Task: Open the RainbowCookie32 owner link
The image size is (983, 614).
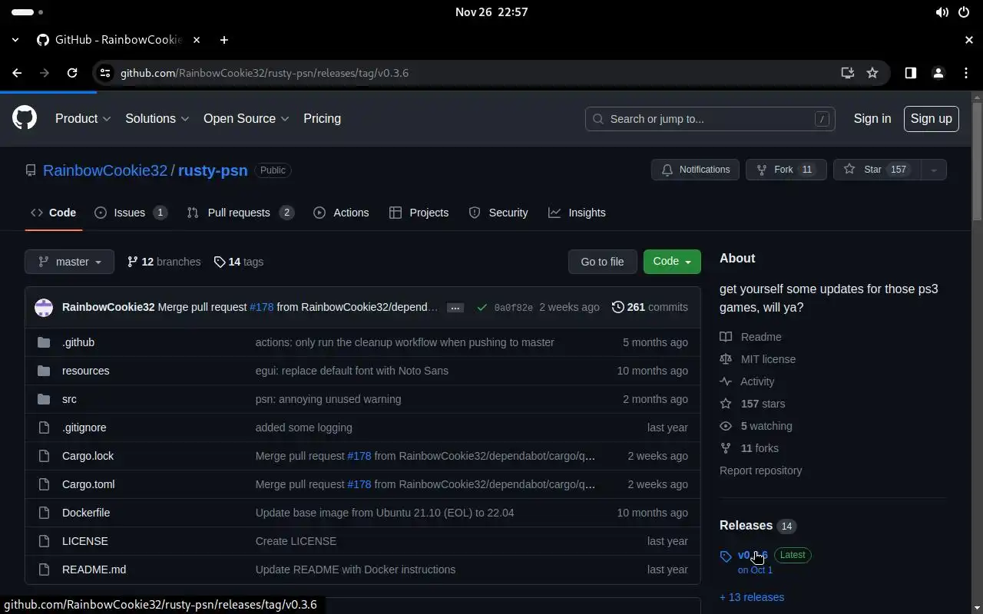Action: tap(105, 170)
